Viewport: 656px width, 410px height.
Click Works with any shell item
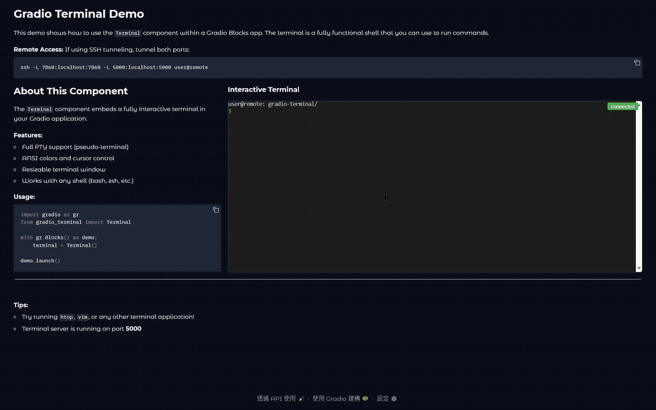tap(78, 181)
